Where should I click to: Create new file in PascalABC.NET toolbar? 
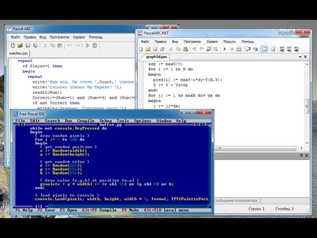[x=141, y=49]
